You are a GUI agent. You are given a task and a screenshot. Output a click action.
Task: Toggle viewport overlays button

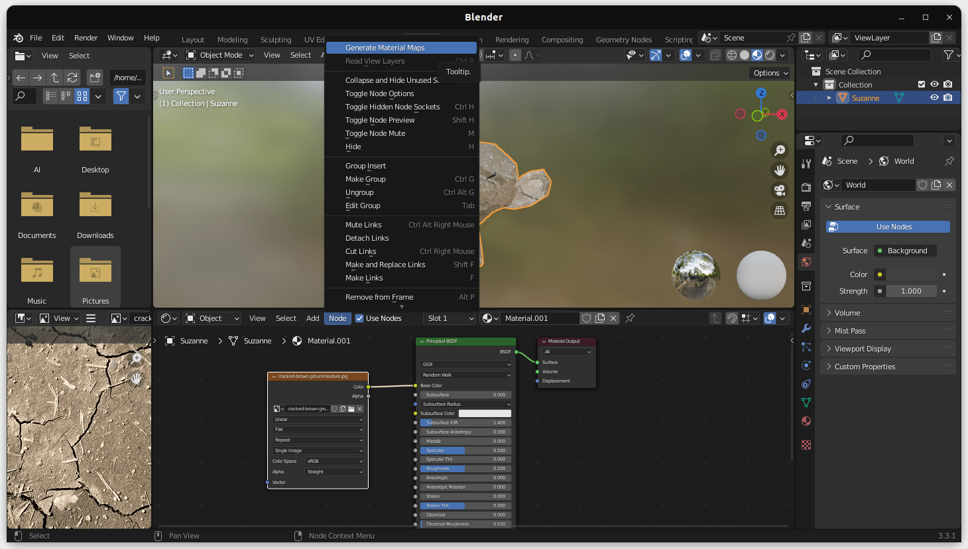tap(686, 55)
